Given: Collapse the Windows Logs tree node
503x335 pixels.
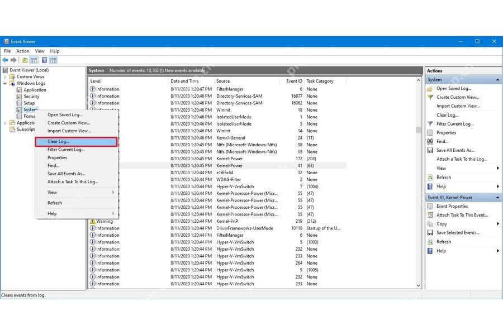Looking at the screenshot, I should 5,83.
